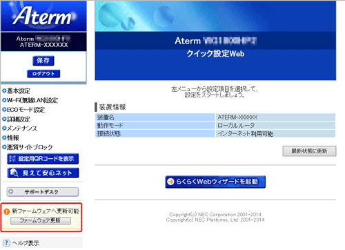The image size is (345, 250).
Task: Click the Aterm logo image
Action: point(43,16)
